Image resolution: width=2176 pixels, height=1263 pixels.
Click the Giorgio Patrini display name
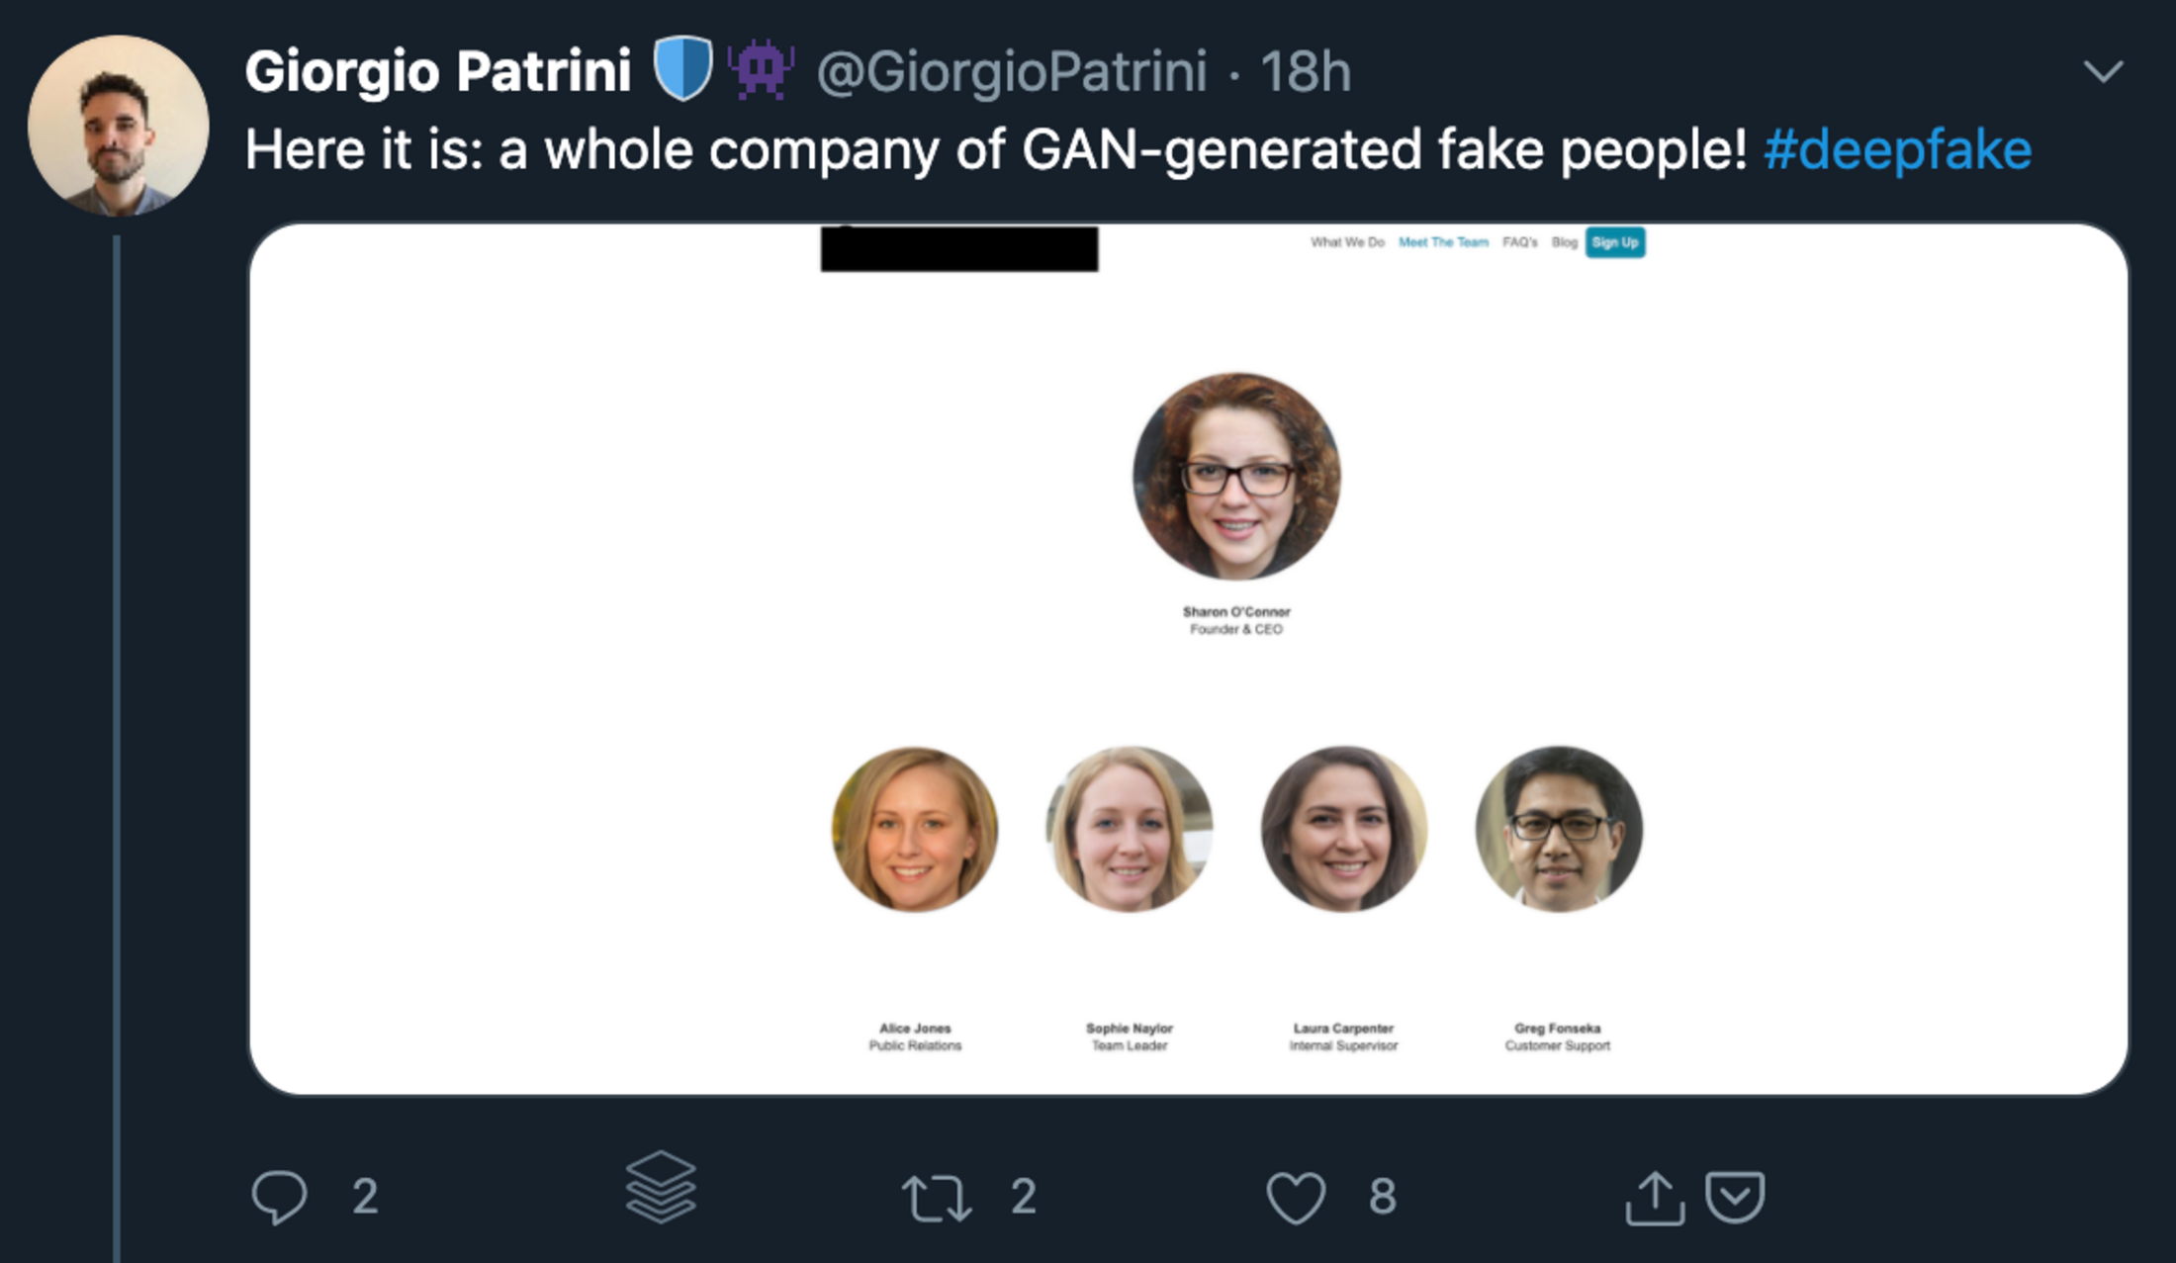438,71
